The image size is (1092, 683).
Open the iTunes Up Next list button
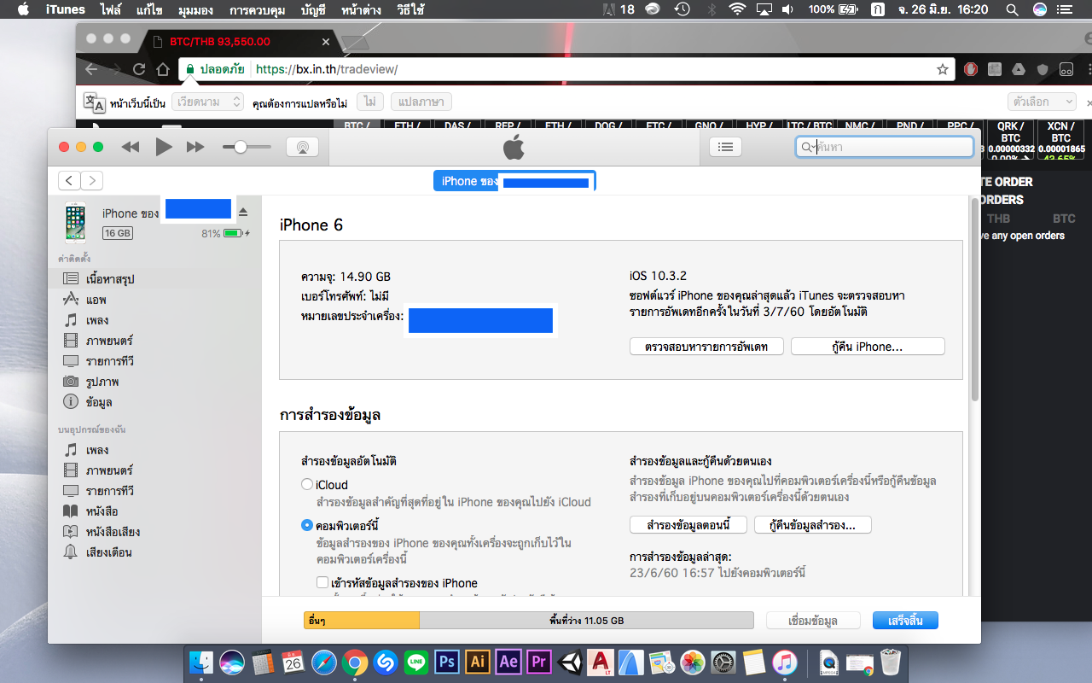pos(725,147)
